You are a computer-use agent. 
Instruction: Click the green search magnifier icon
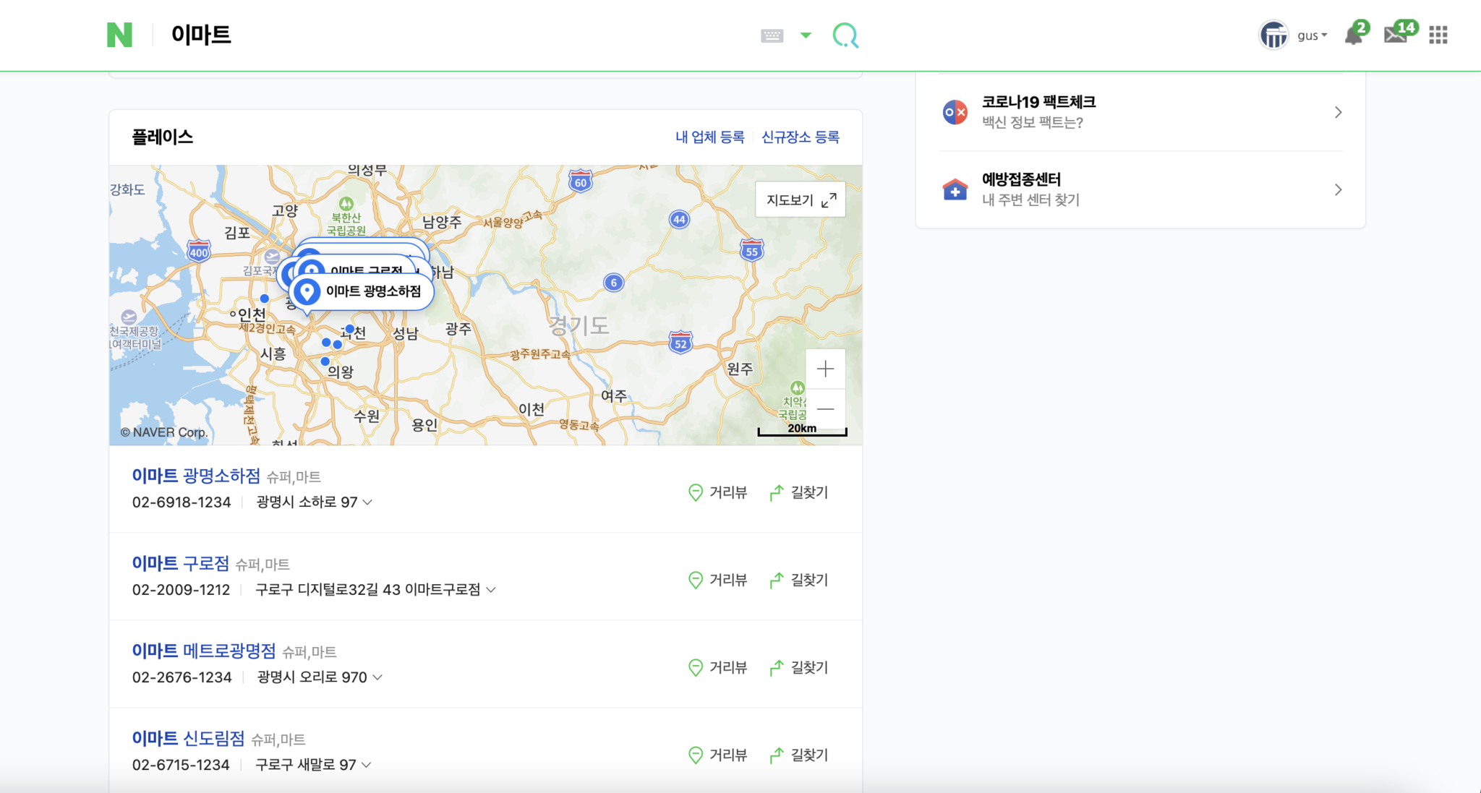[845, 35]
